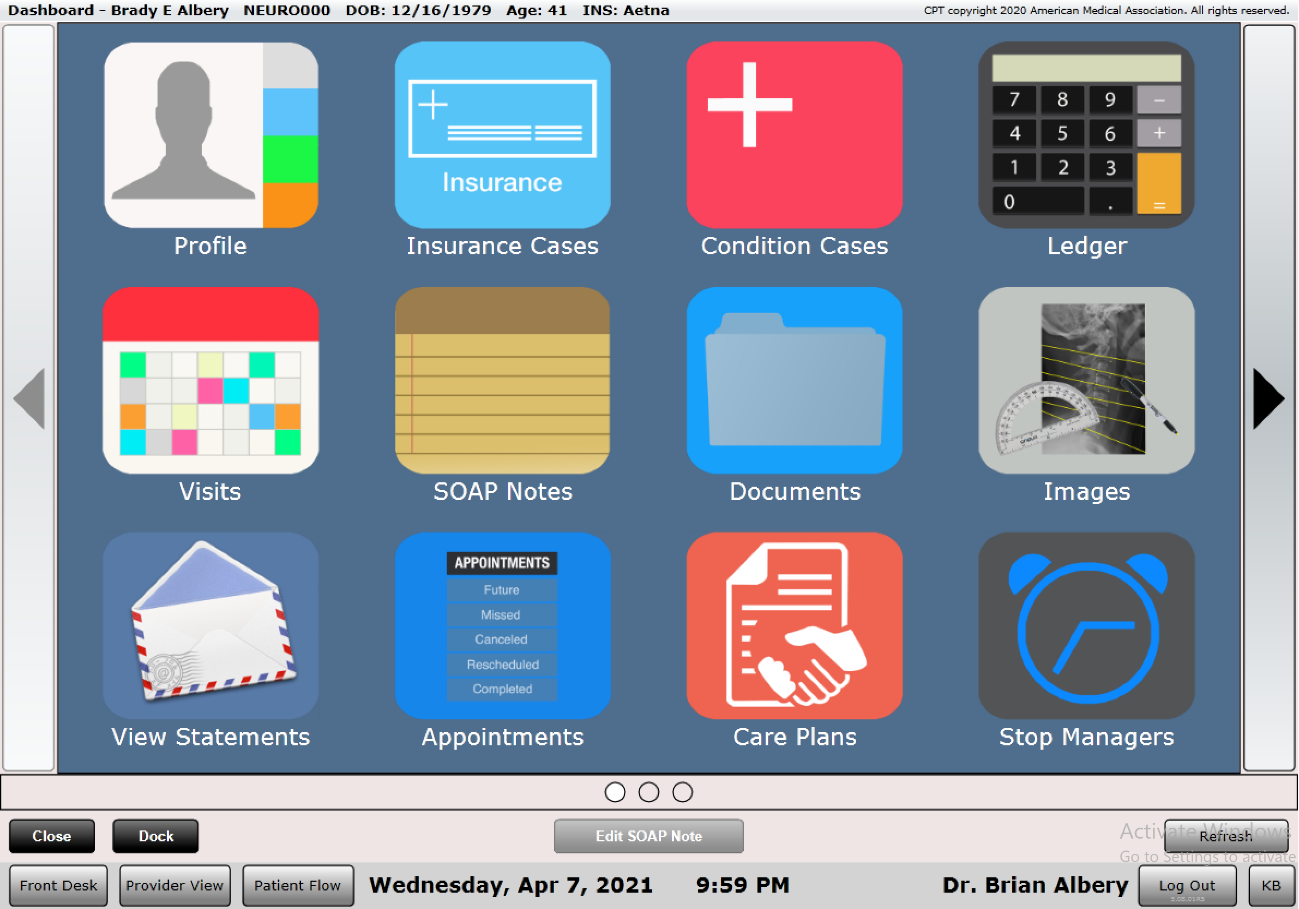Switch to Provider View
Screen dimensions: 1299x909
(x=175, y=885)
